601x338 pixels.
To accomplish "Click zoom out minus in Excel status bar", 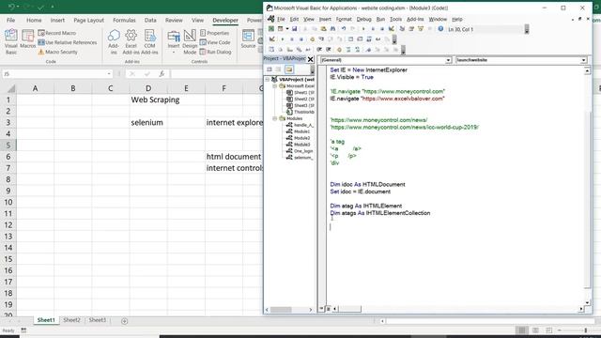I will coord(560,330).
